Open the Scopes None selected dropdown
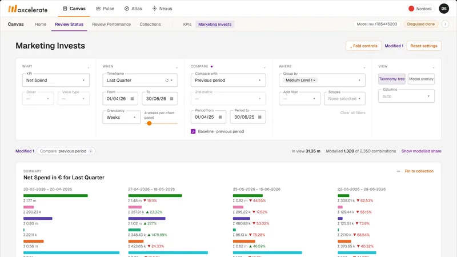This screenshot has width=457, height=257. point(344,98)
